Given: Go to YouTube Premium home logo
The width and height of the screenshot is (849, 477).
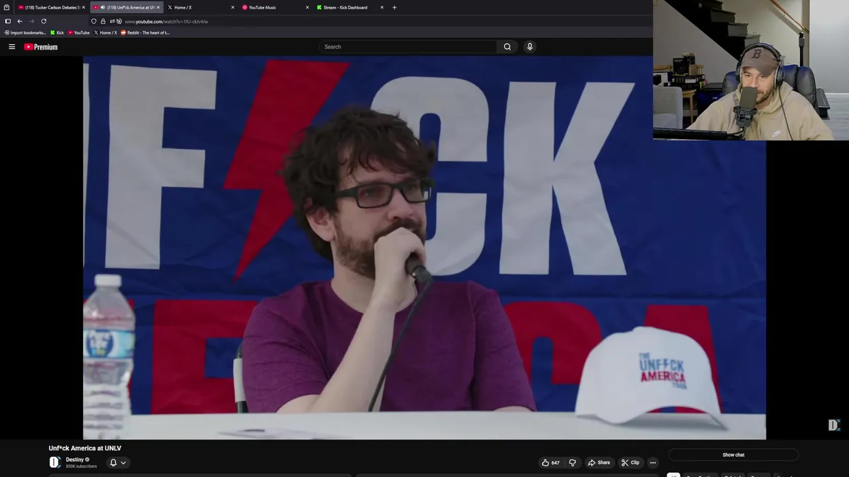Looking at the screenshot, I should 41,47.
